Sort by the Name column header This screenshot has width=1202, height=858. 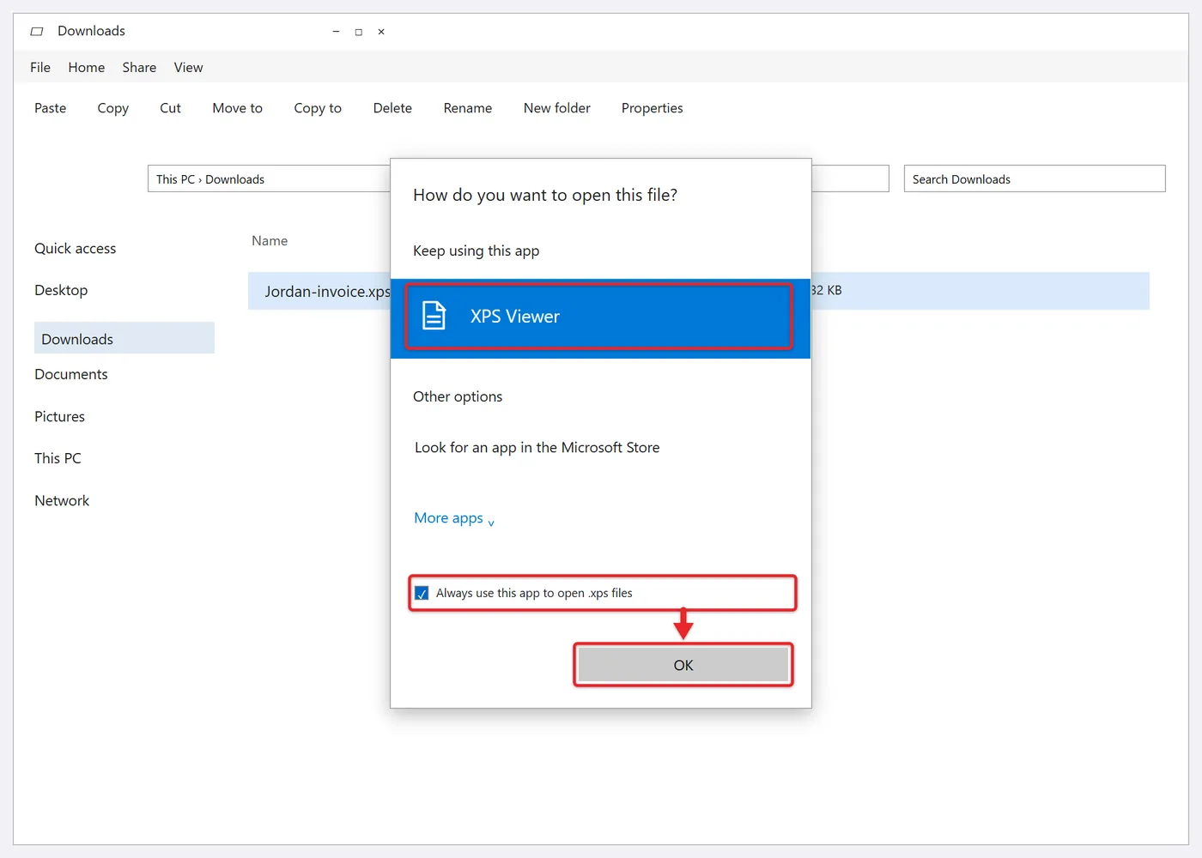pyautogui.click(x=270, y=241)
